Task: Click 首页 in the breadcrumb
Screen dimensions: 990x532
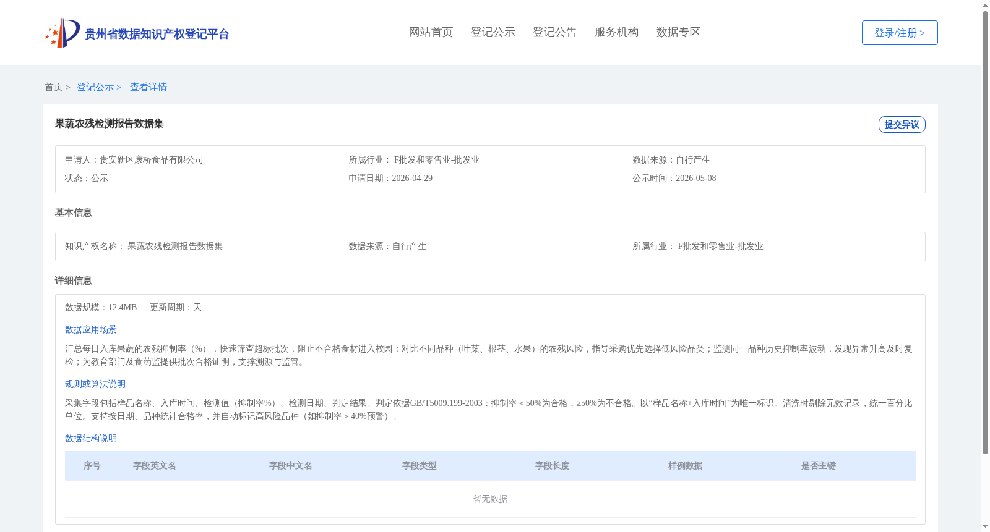Action: click(x=54, y=87)
